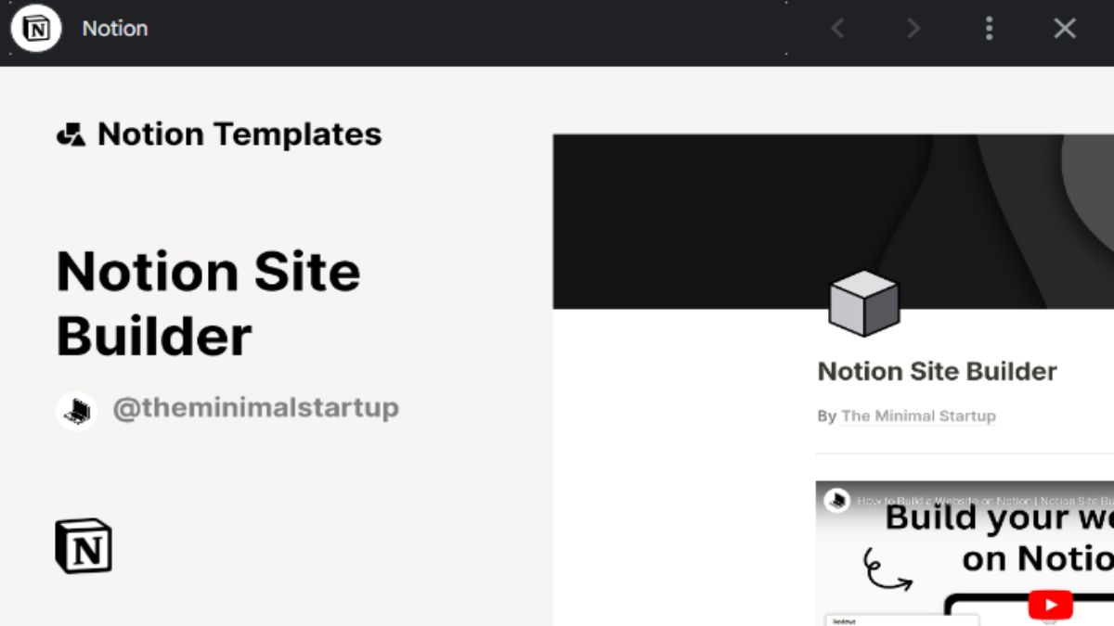
Task: Open the @theminimalstartup profile link
Action: (x=256, y=408)
